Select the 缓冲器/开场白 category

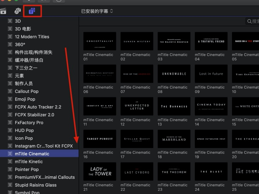point(39,60)
